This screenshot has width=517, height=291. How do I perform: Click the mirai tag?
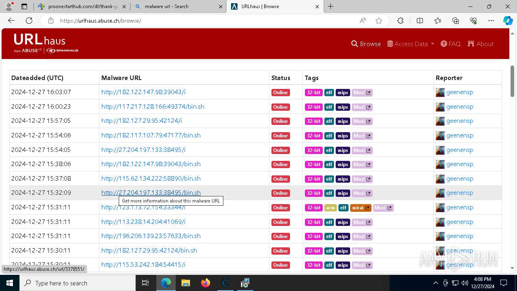pyautogui.click(x=360, y=208)
